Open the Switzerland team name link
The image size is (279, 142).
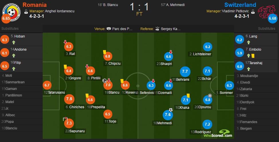(240, 5)
